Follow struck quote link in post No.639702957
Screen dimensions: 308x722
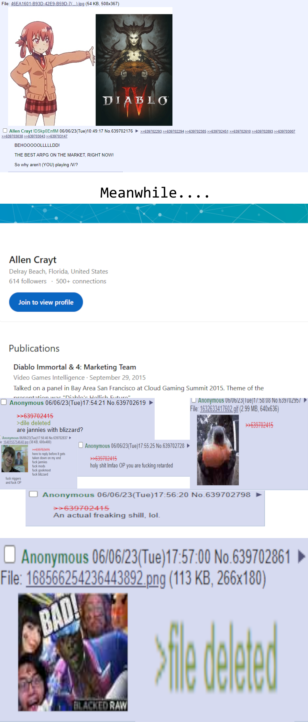[x=259, y=425]
